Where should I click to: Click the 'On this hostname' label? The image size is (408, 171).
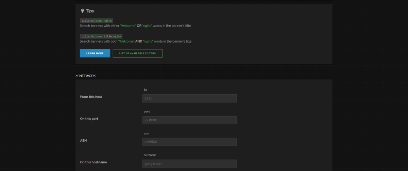[93, 162]
